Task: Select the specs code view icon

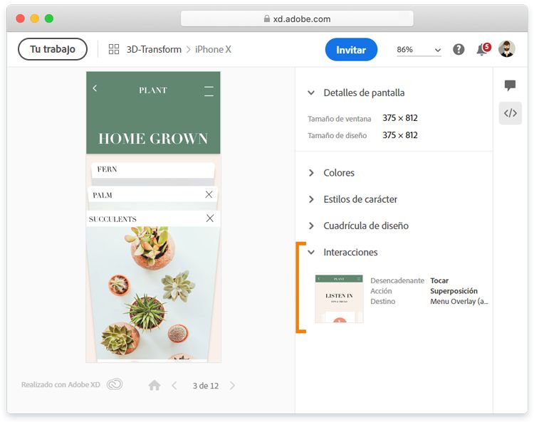Action: 511,113
